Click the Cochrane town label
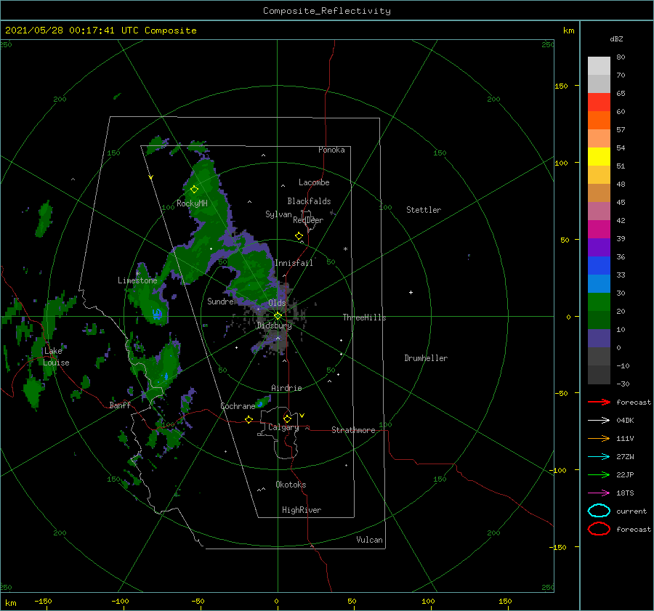 point(238,406)
